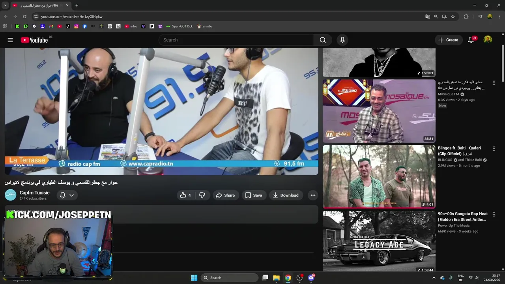The width and height of the screenshot is (505, 284).
Task: Open File Explorer from the taskbar
Action: (x=276, y=278)
